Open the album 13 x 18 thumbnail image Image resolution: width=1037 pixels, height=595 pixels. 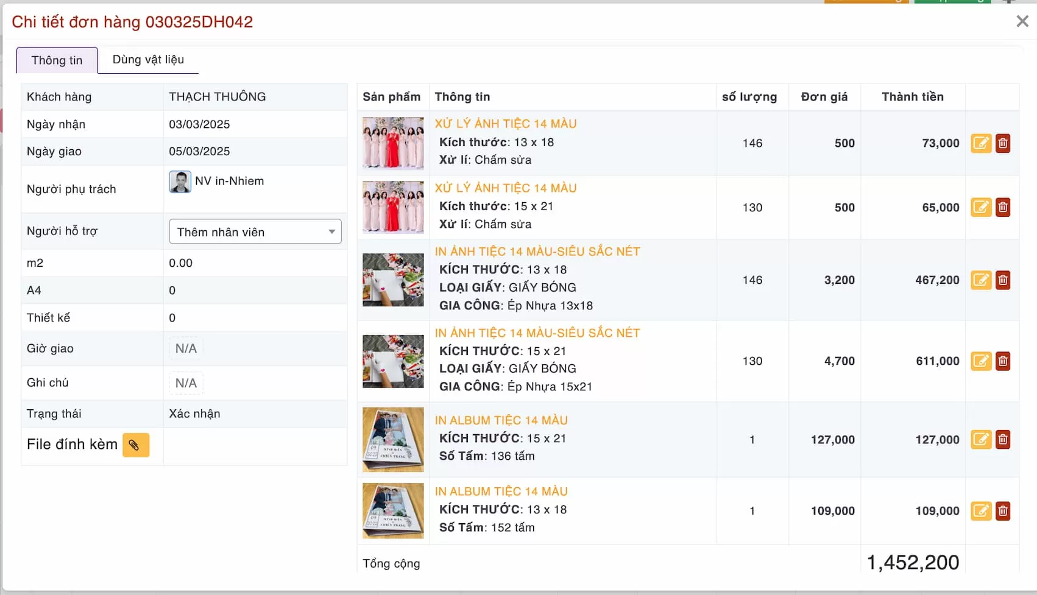pos(393,510)
